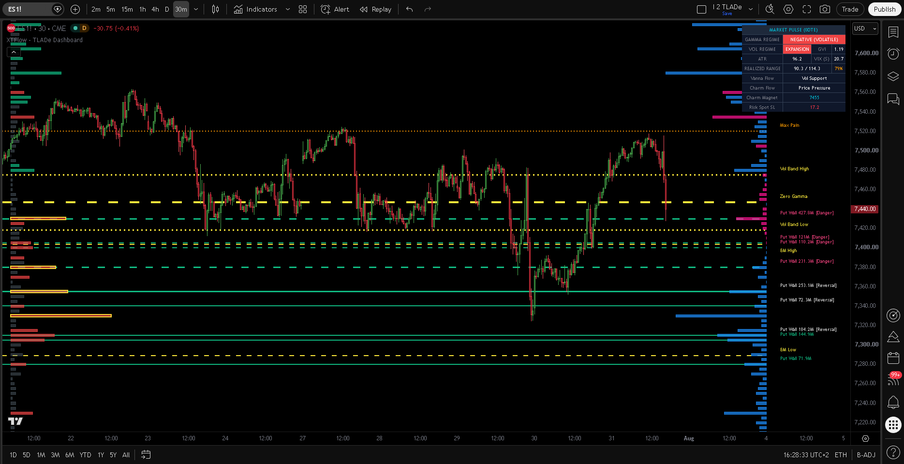This screenshot has height=464, width=904.
Task: Set date range to YTD
Action: 86,455
